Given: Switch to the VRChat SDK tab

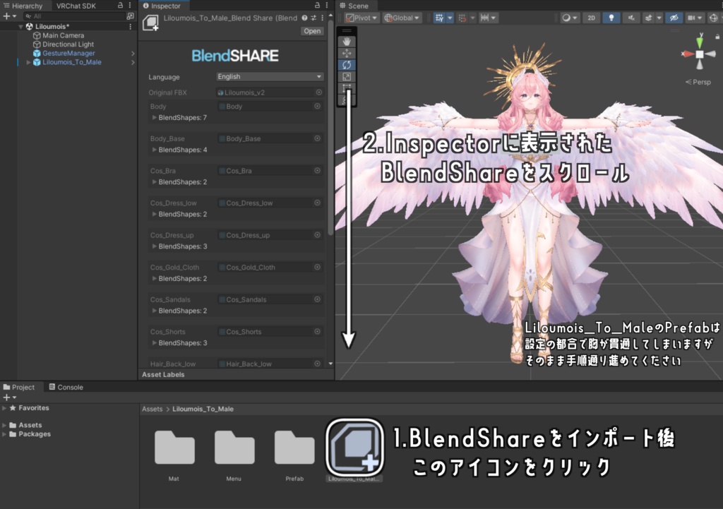Looking at the screenshot, I should pyautogui.click(x=76, y=6).
